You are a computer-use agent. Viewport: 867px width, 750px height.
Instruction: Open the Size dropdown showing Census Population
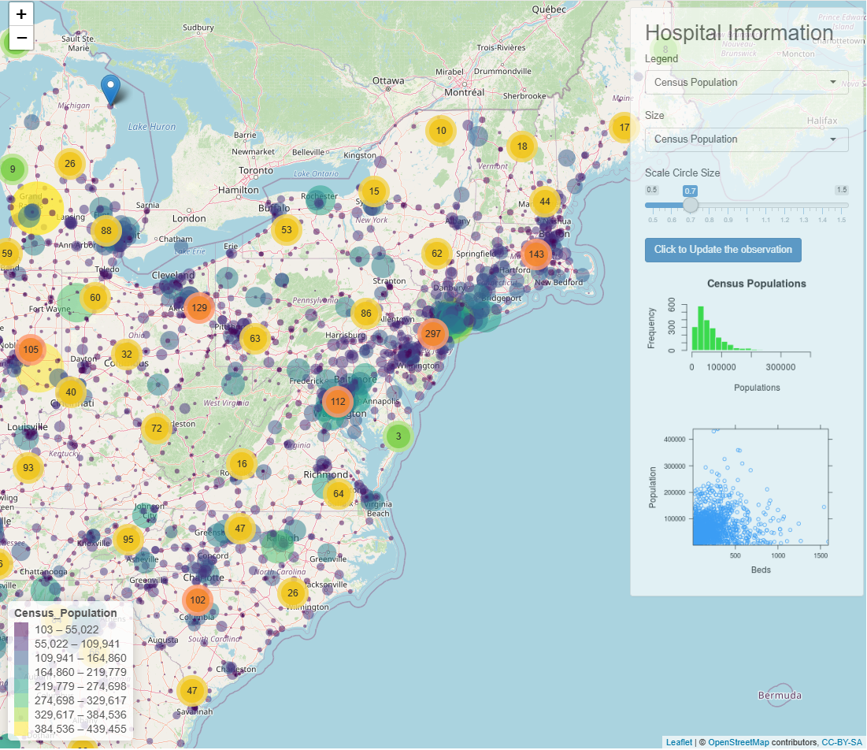747,139
